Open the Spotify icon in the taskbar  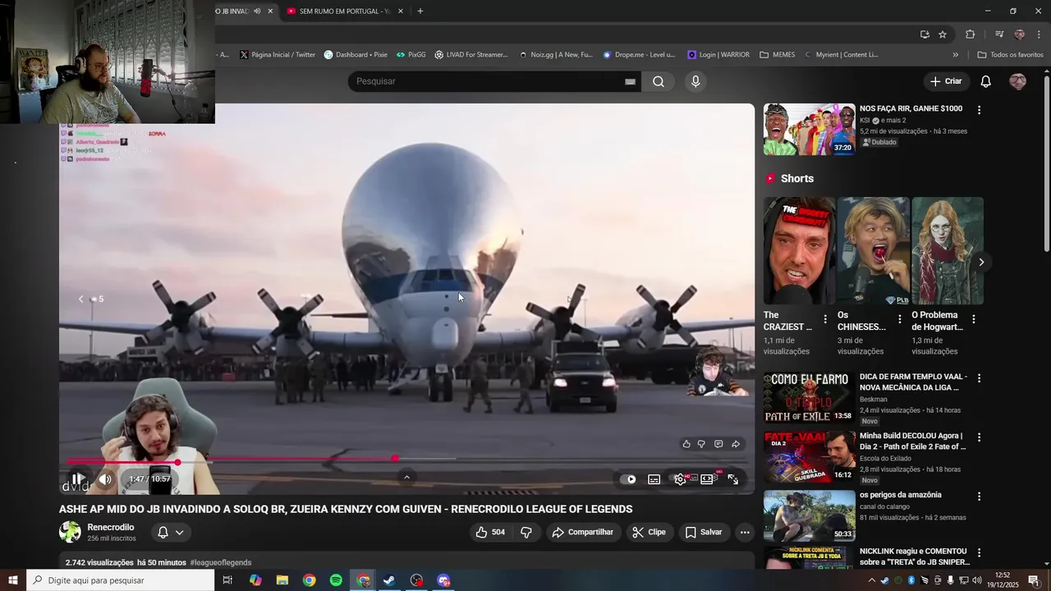[x=336, y=580]
